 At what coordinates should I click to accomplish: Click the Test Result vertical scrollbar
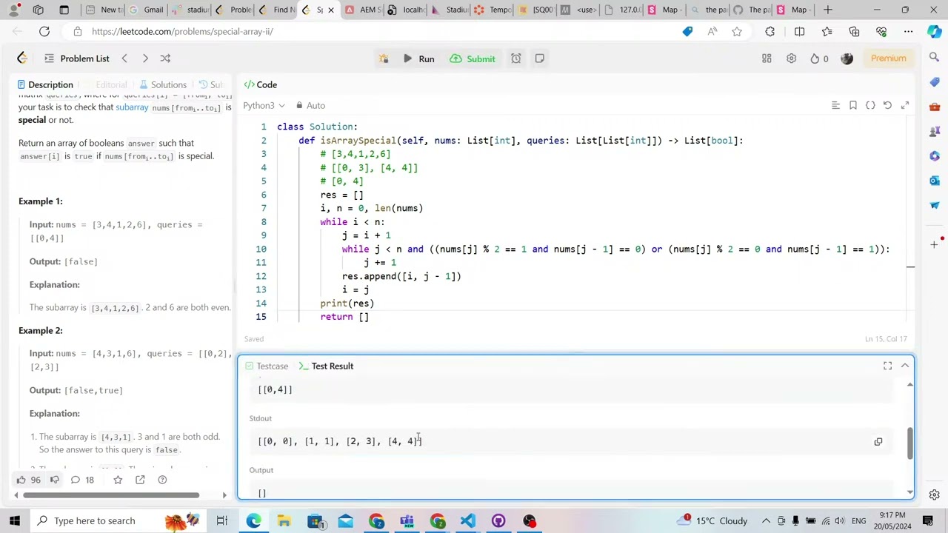[909, 442]
